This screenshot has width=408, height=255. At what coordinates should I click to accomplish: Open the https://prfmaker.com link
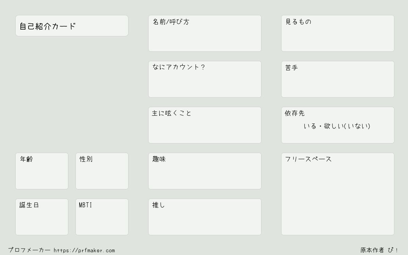click(x=84, y=251)
